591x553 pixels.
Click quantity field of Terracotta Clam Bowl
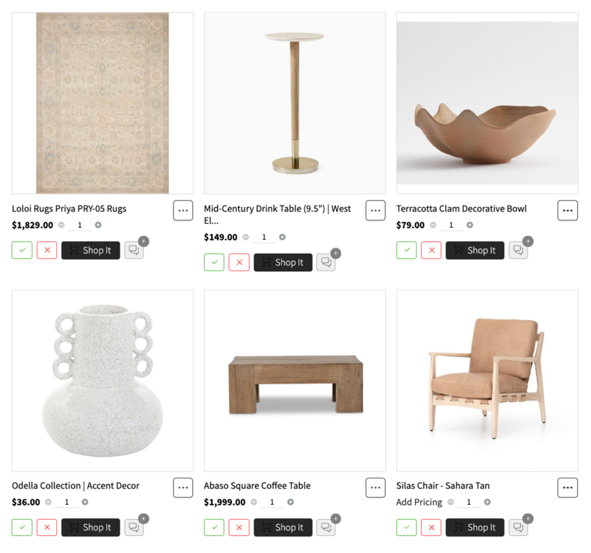(451, 225)
